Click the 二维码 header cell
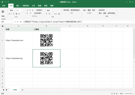 46,29
